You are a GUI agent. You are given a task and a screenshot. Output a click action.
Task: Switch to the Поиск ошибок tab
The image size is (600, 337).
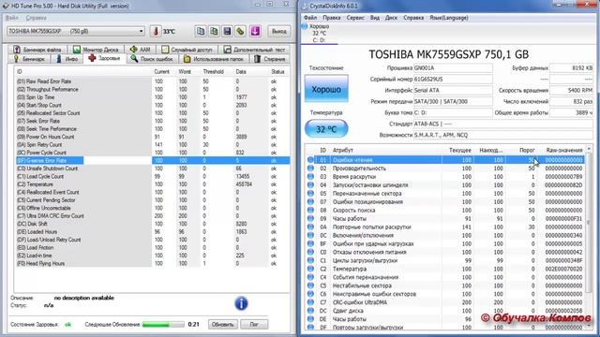[x=152, y=59]
